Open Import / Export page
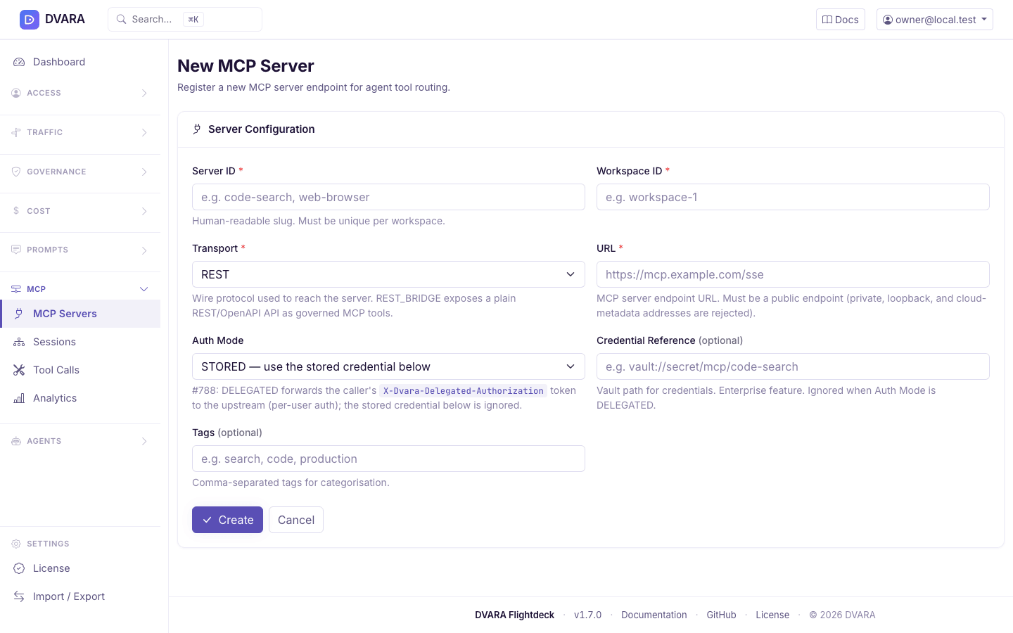Image resolution: width=1013 pixels, height=633 pixels. 80,596
